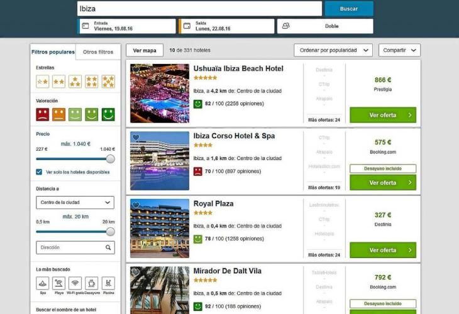Toggle Ver solo los hoteles disponibles checkbox
This screenshot has width=459, height=314.
(39, 172)
